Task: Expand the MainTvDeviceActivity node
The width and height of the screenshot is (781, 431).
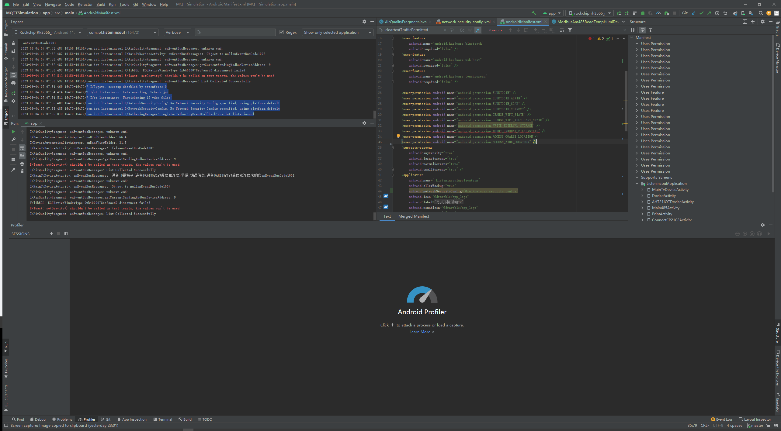Action: tap(643, 190)
